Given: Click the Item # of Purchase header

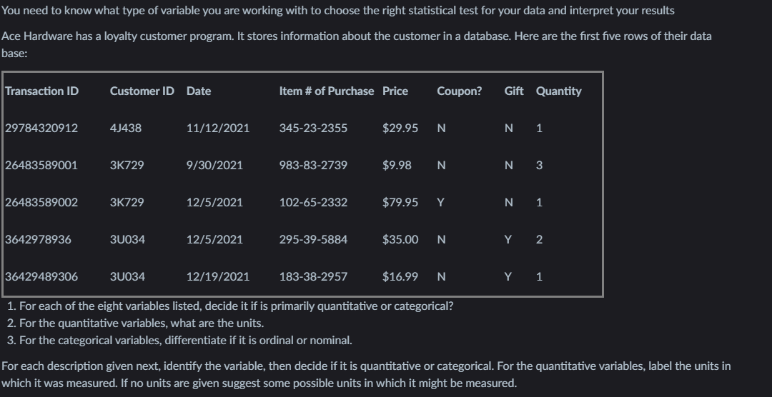Looking at the screenshot, I should click(x=326, y=91).
